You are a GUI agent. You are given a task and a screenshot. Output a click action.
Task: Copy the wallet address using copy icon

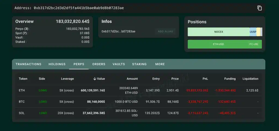pyautogui.click(x=259, y=8)
